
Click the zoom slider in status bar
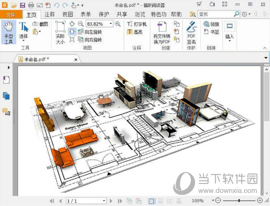click(239, 201)
